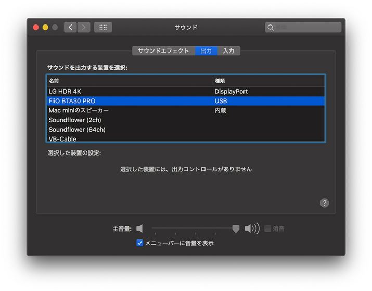Click the magnifier icon in the search field
The height and width of the screenshot is (291, 372).
tap(271, 28)
